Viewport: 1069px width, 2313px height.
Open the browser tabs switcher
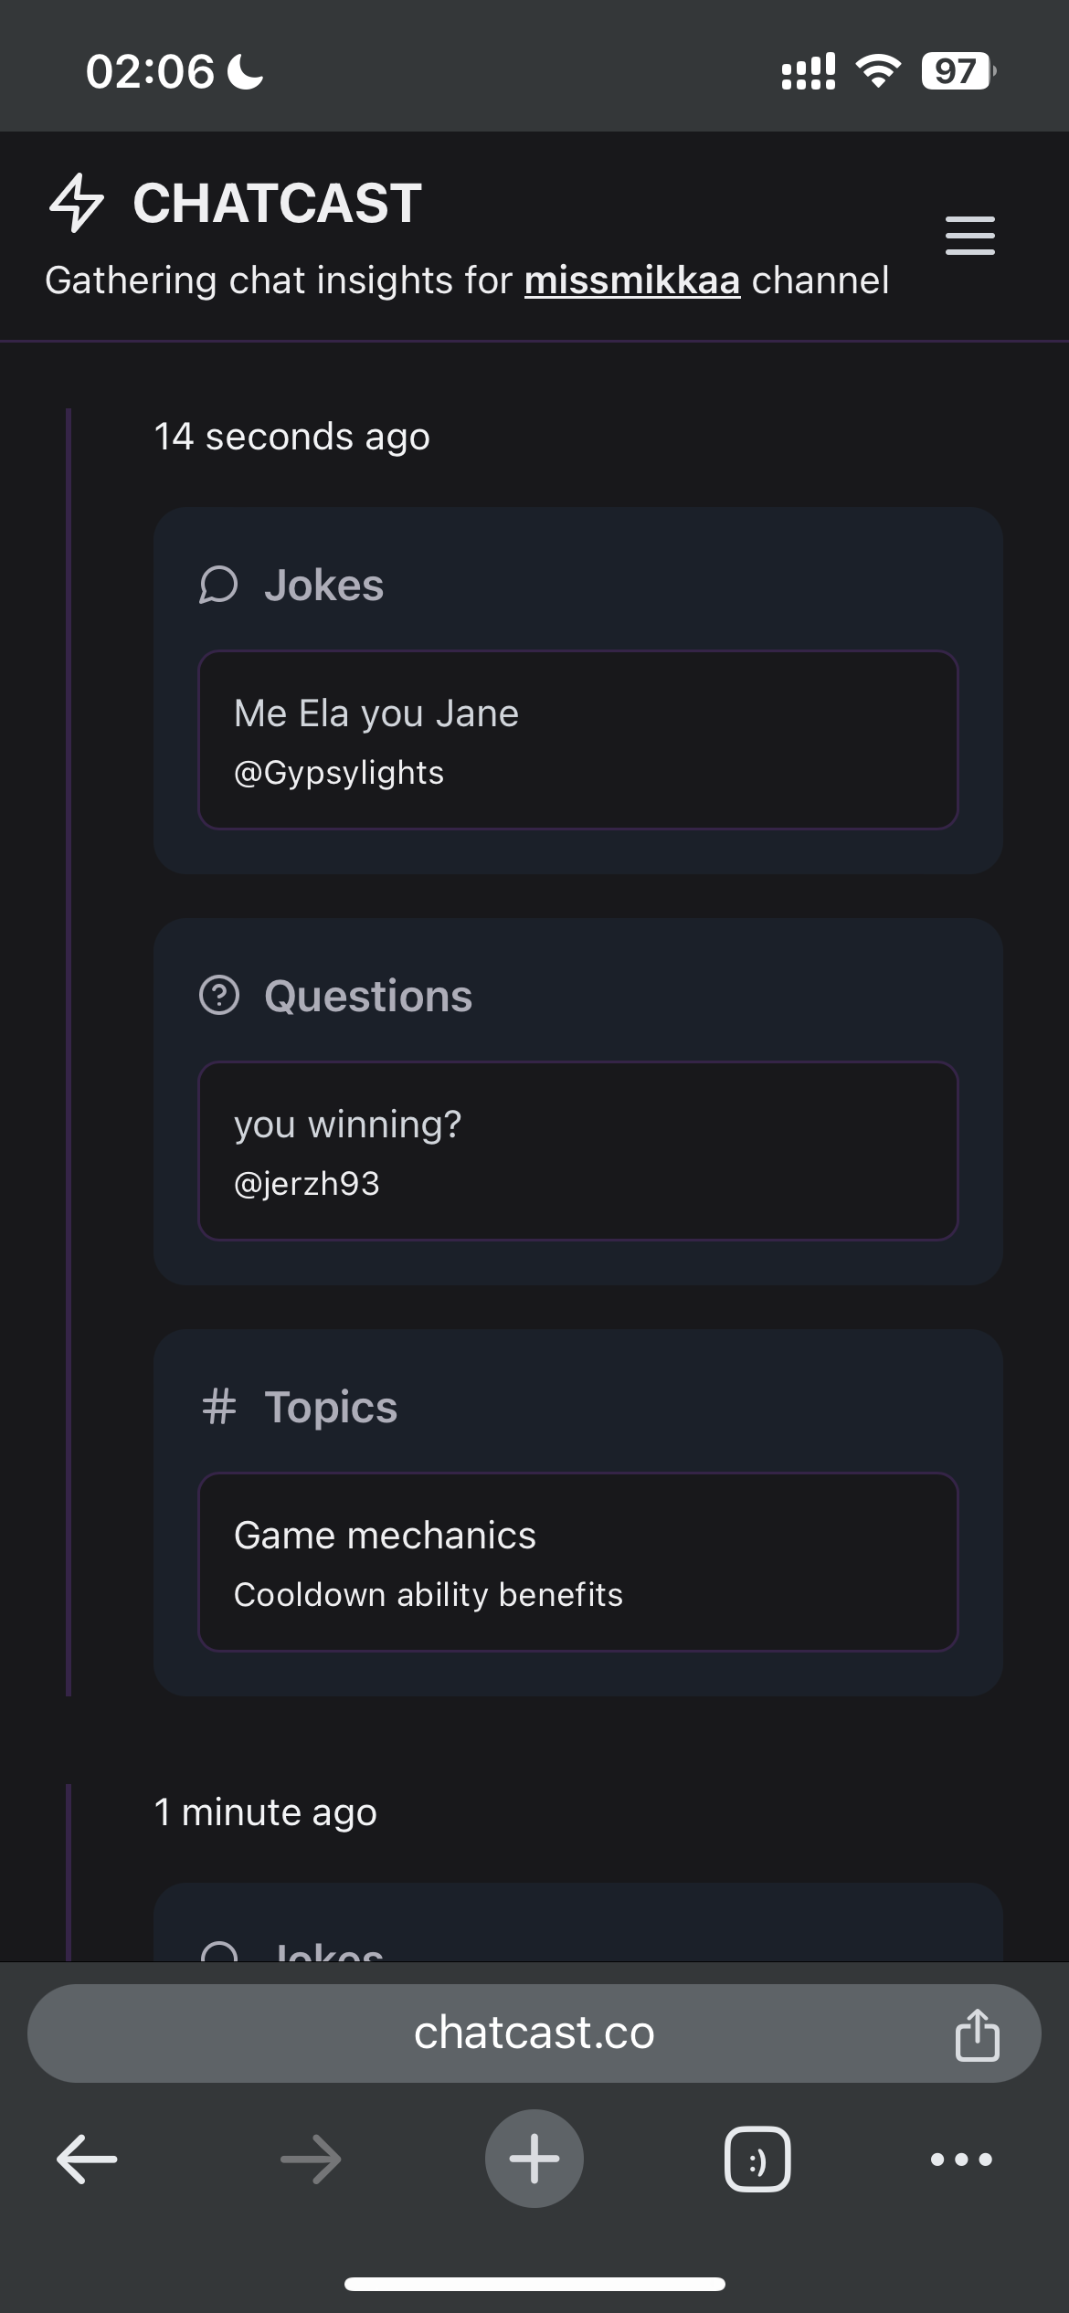pyautogui.click(x=757, y=2160)
